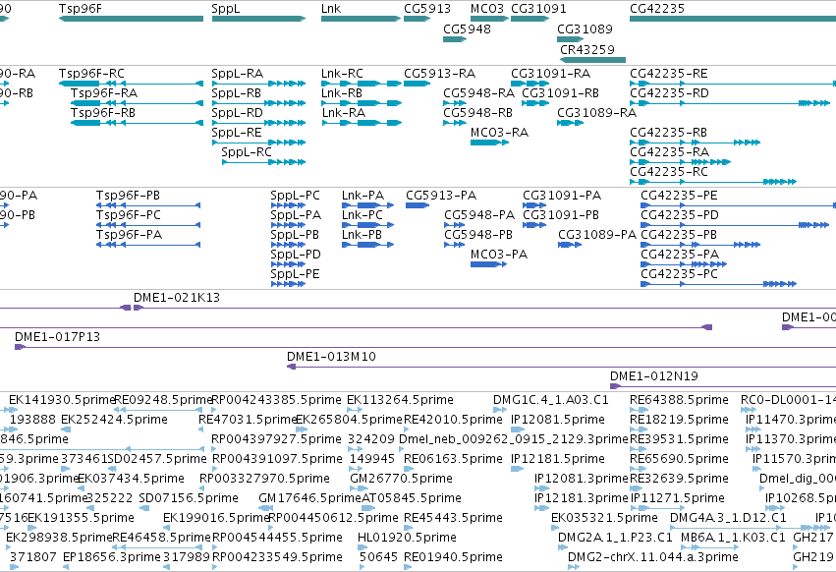Select BAC clone label DME1-017P13
The image size is (836, 572).
pyautogui.click(x=57, y=337)
